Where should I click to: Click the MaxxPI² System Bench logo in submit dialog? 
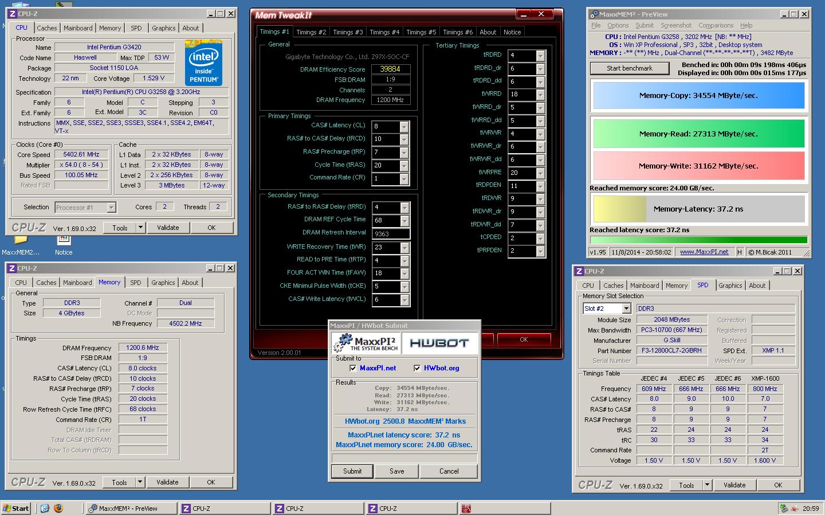[x=366, y=343]
